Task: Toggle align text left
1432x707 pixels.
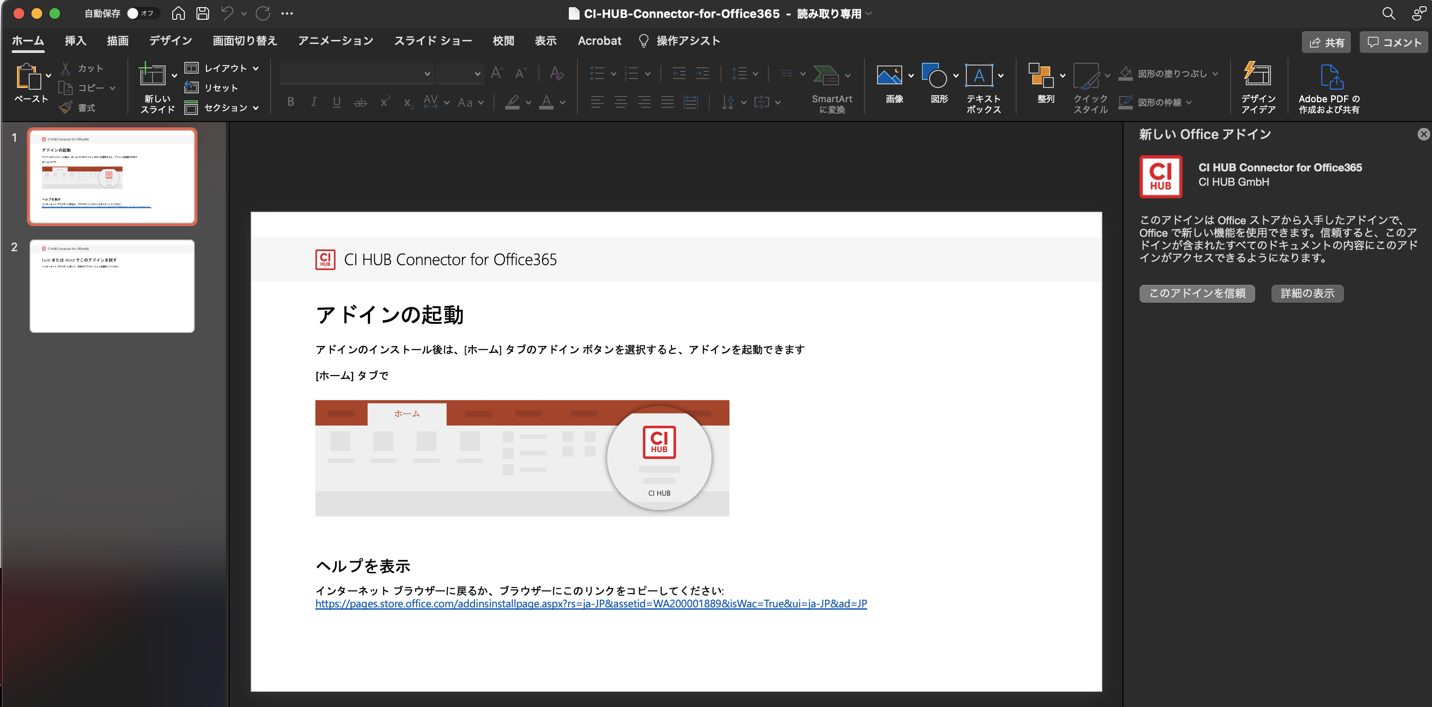Action: click(x=597, y=102)
